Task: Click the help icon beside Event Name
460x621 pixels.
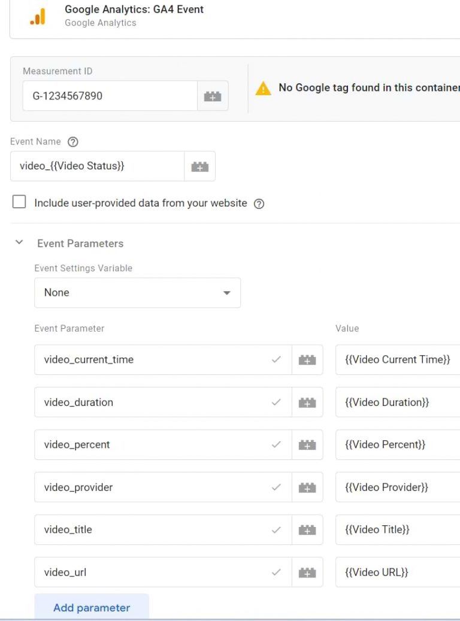Action: click(72, 142)
